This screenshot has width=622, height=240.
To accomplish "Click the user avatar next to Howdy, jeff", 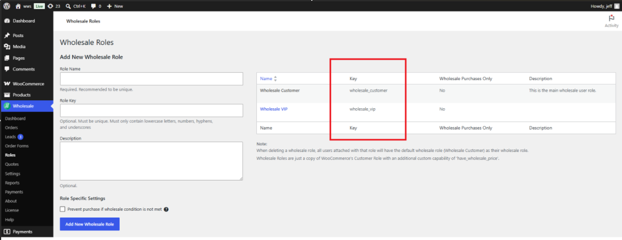I will 617,6.
